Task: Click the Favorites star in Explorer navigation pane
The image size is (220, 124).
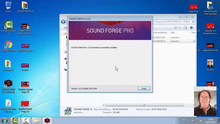Action: coord(65,33)
